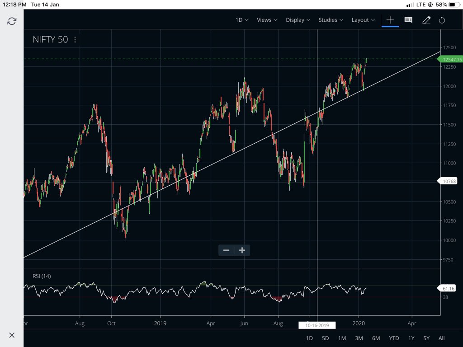
Task: Click the 61.16 RSI value tag
Action: tap(447, 288)
